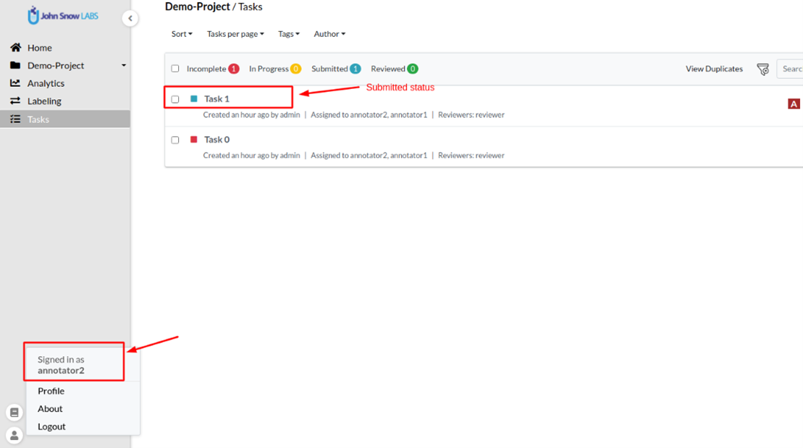Open the Author filter dropdown
The height and width of the screenshot is (448, 803).
point(329,34)
